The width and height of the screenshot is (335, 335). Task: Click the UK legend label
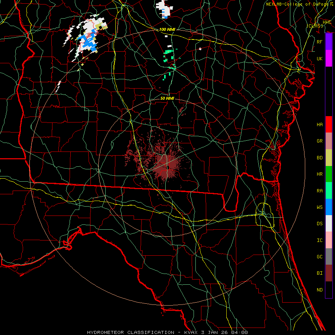point(320,58)
